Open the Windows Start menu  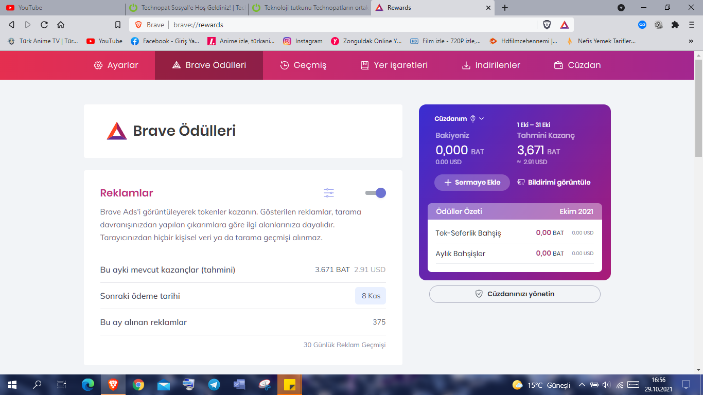click(12, 384)
